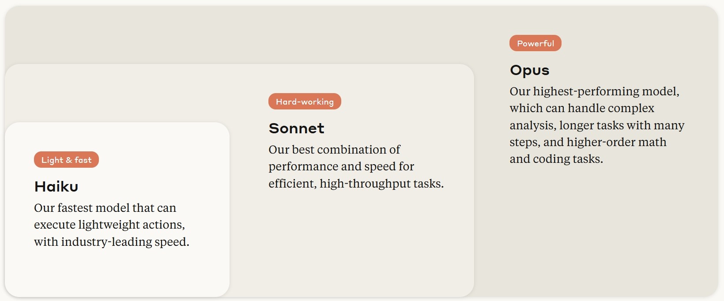The width and height of the screenshot is (724, 301).
Task: Click the Opus description paragraph
Action: click(597, 125)
